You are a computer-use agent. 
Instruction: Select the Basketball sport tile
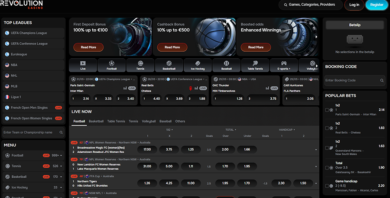pyautogui.click(x=169, y=65)
